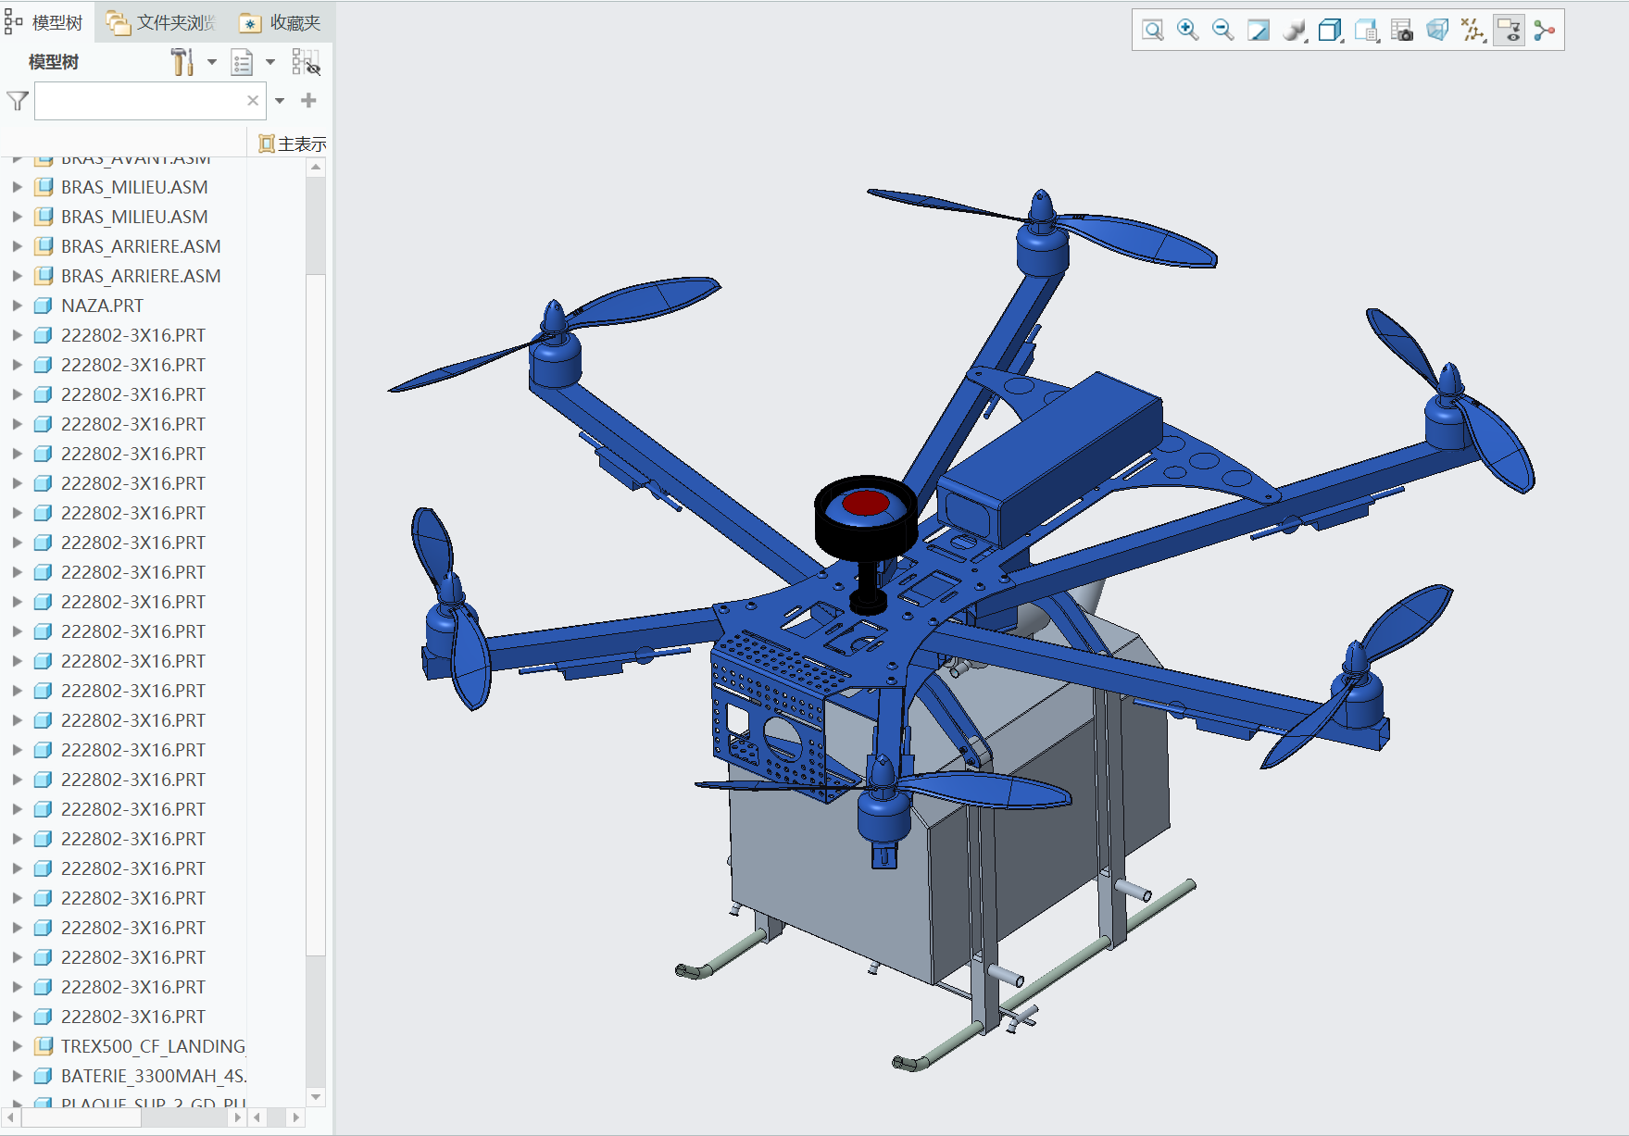Screen dimensions: 1629x1136
Task: Click the Zoom Out magnifier icon
Action: coord(1222,31)
